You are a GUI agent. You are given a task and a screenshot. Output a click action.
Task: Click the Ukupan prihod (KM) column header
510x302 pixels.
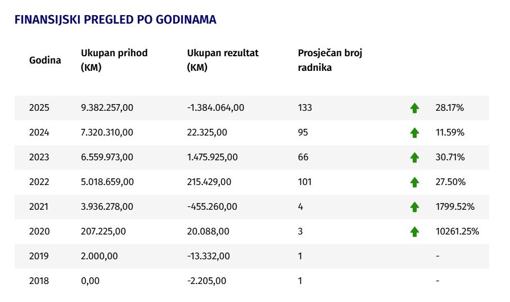coord(114,60)
